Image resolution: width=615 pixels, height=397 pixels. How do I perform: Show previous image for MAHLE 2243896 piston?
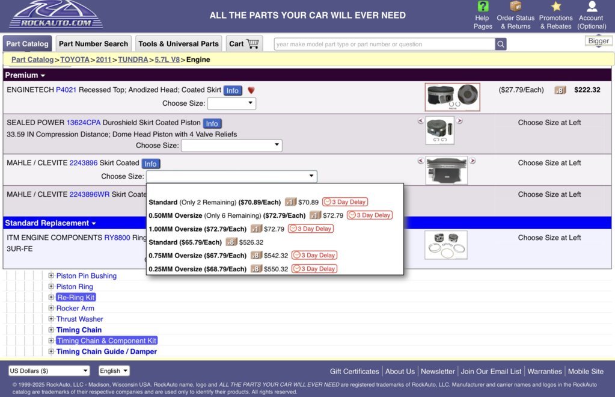click(x=421, y=161)
